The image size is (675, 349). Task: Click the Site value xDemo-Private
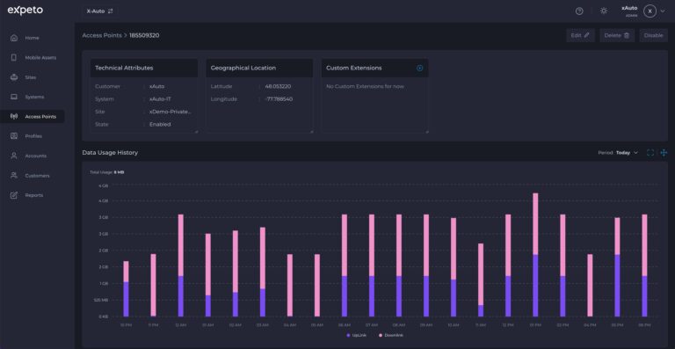point(170,112)
